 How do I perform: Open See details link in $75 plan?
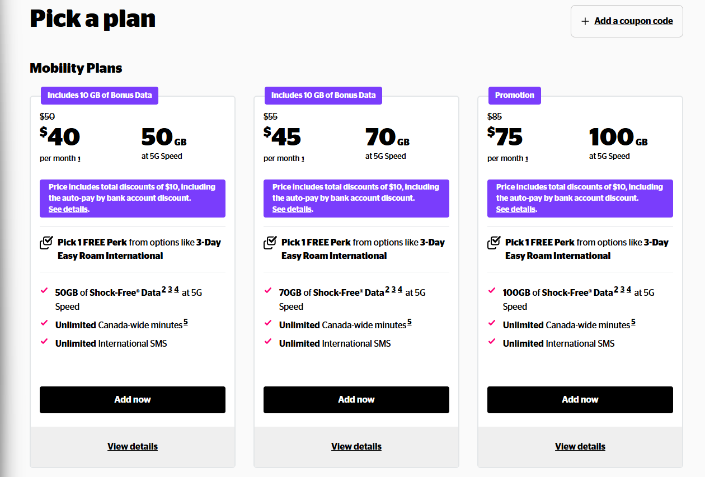pyautogui.click(x=516, y=209)
